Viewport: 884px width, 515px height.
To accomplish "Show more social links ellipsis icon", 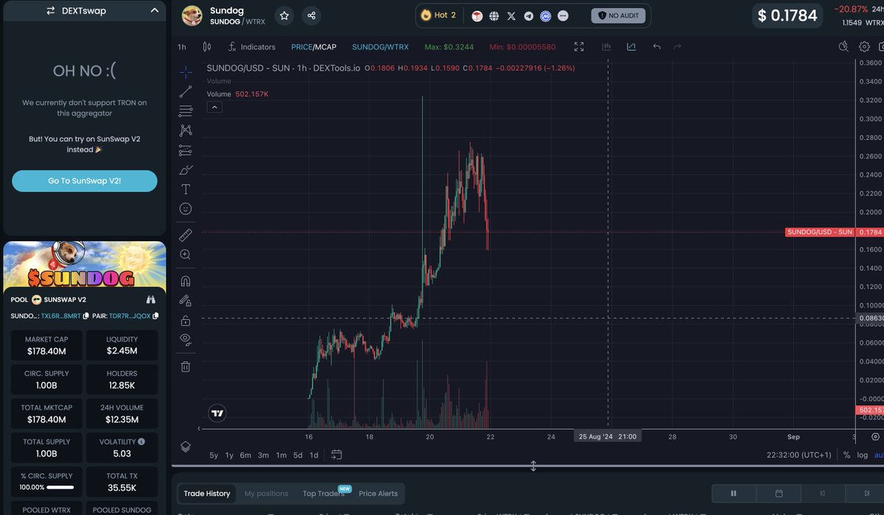I will (x=564, y=15).
